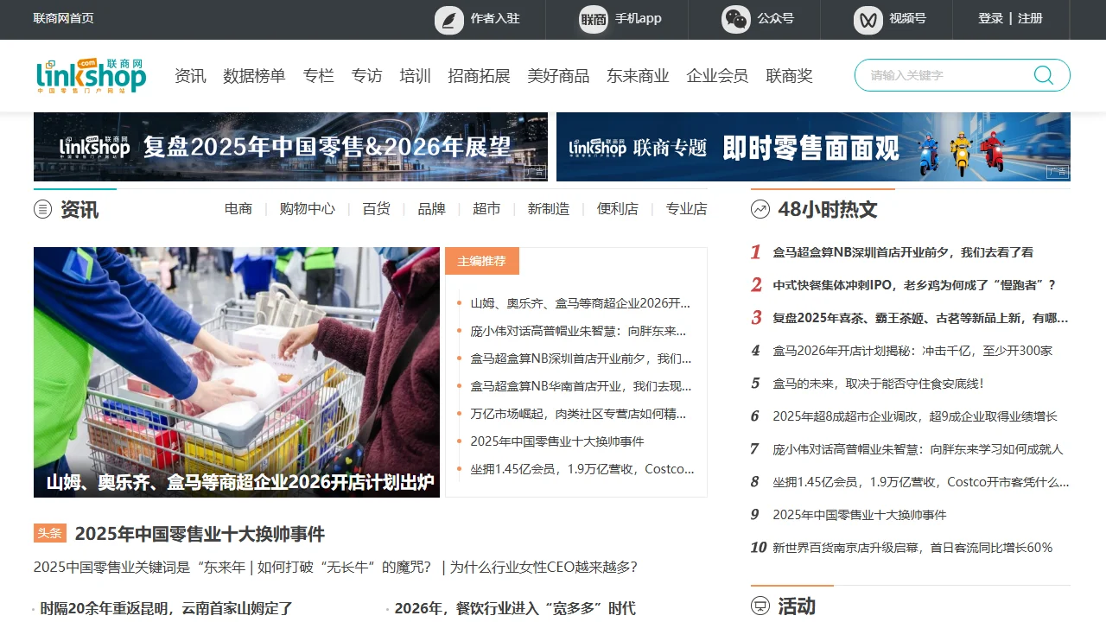
Task: Click the 活动 section icon
Action: (x=760, y=606)
